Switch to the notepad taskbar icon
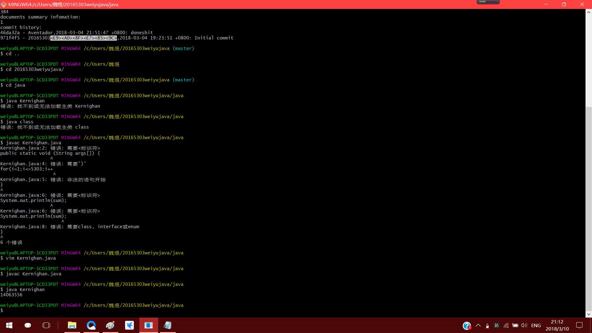 pos(167,325)
